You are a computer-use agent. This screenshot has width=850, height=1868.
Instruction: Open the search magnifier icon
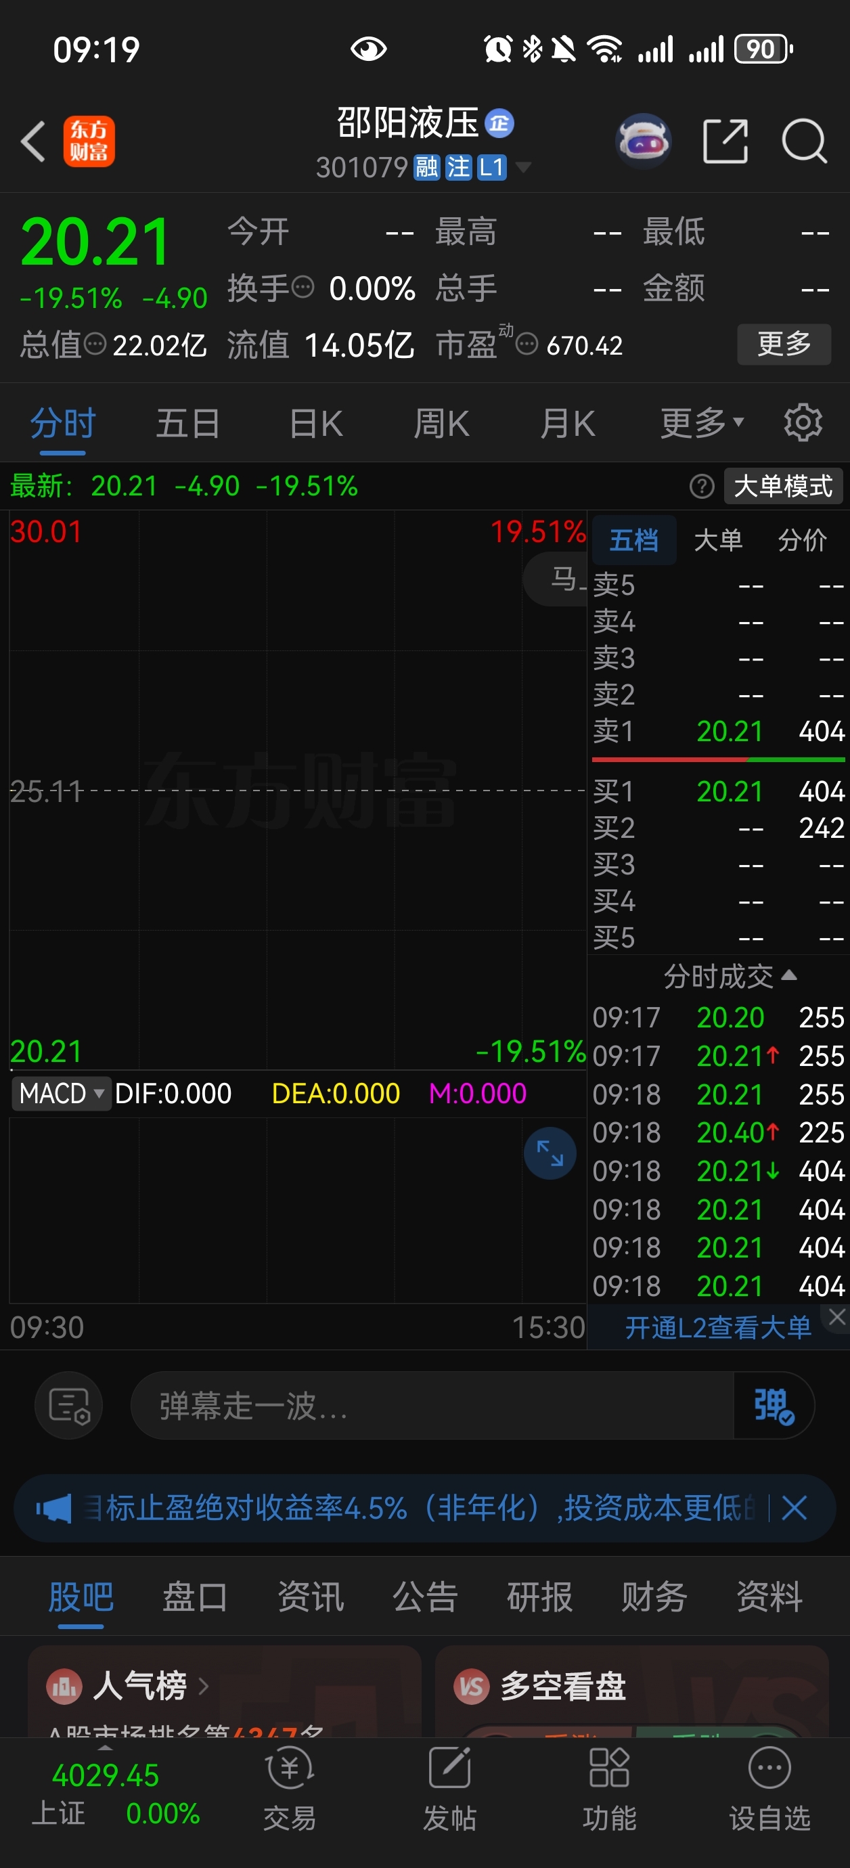point(804,141)
